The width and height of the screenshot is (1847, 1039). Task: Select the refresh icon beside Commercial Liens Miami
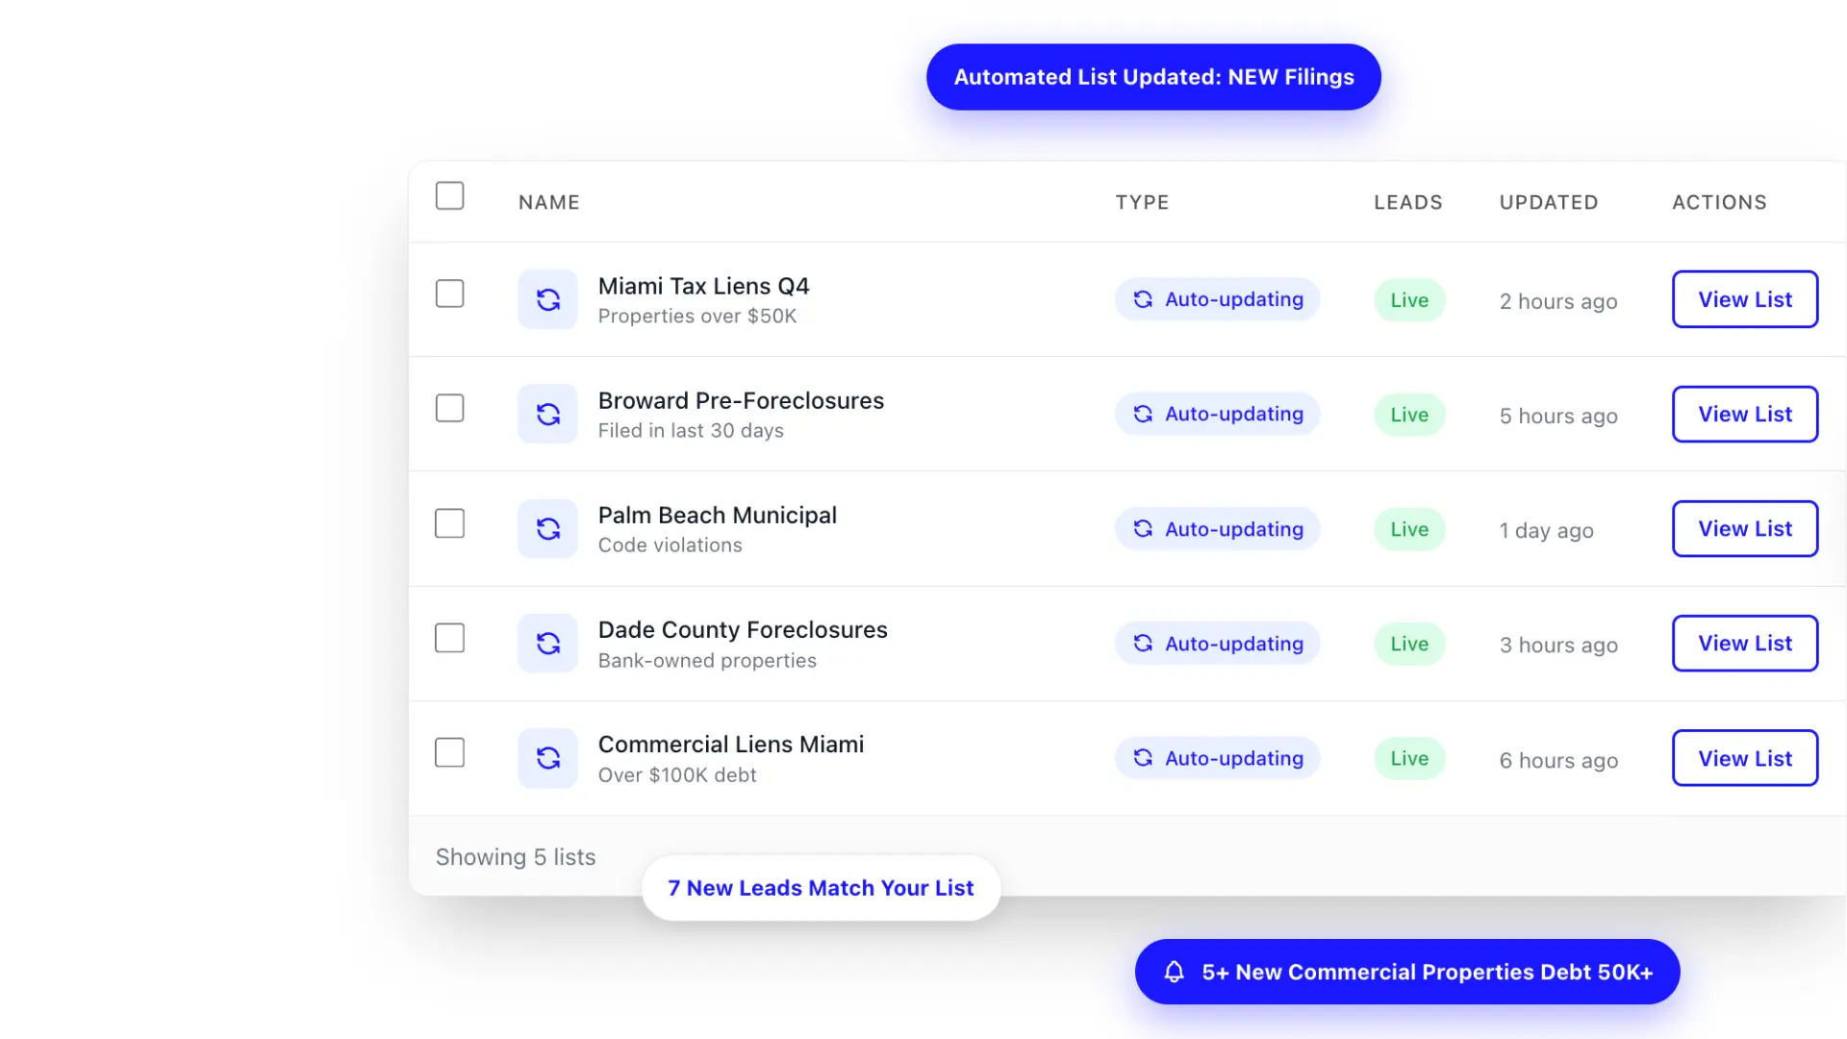tap(547, 757)
